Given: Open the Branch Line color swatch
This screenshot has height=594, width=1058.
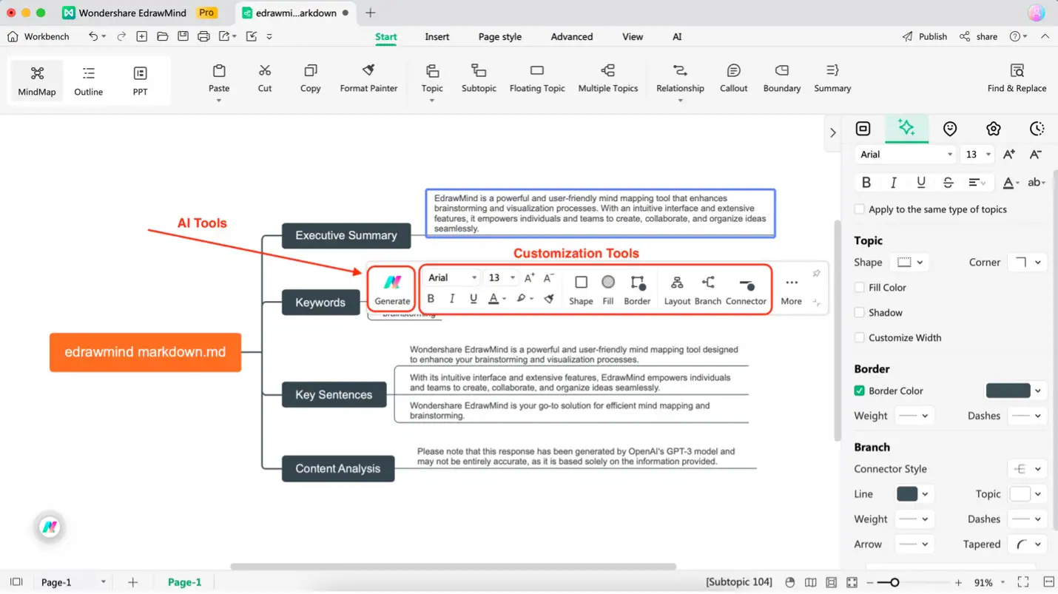Looking at the screenshot, I should click(907, 494).
